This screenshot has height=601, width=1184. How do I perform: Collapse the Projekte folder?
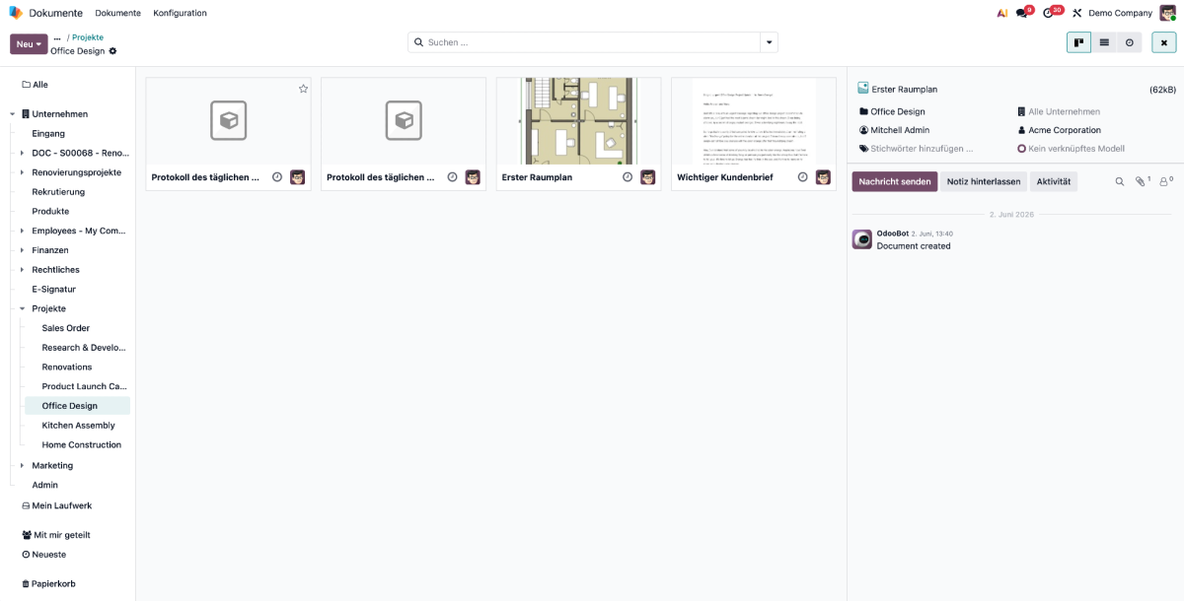(23, 308)
